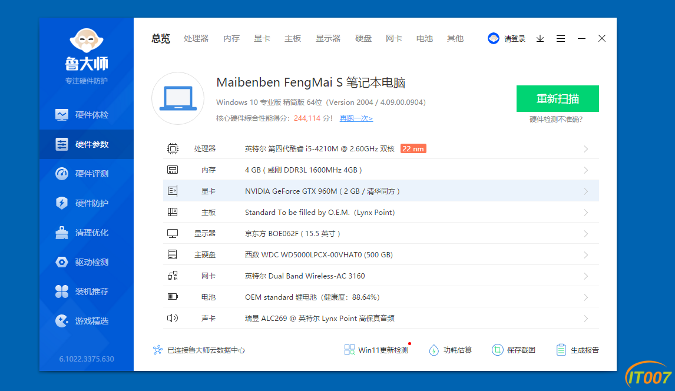
Task: Open 功耗估算 power estimate
Action: [450, 350]
